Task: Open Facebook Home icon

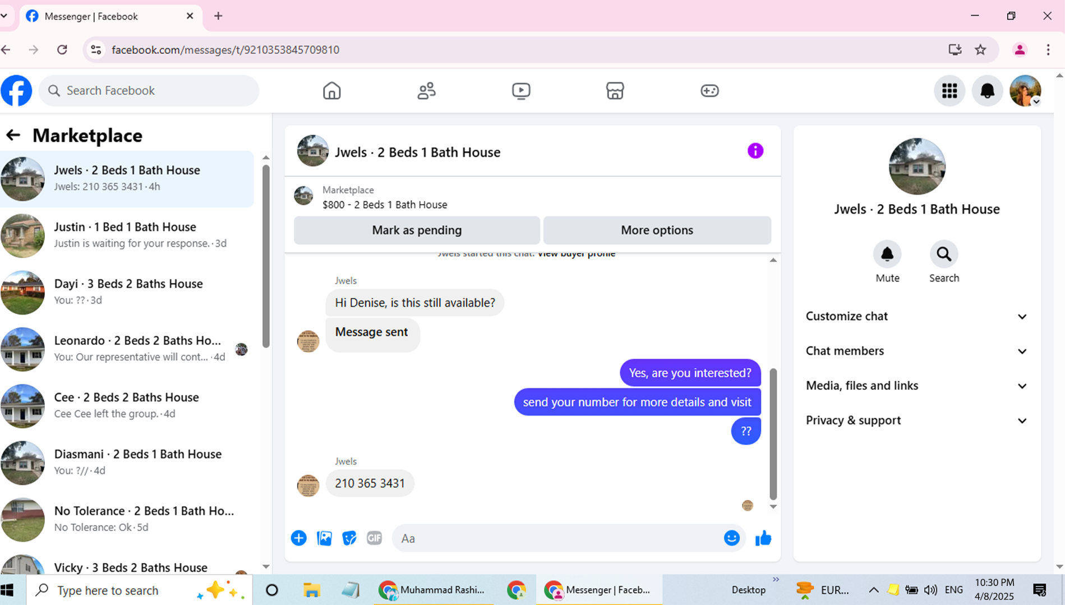Action: 331,90
